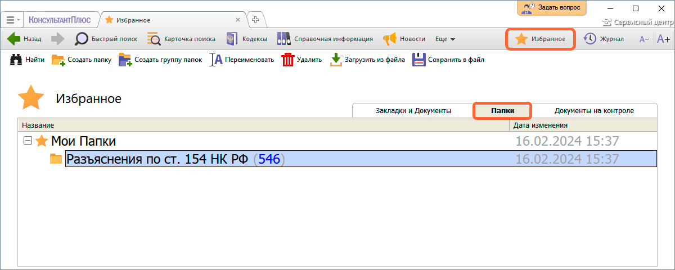
Task: Switch to Закладки и Документы tab
Action: [413, 110]
